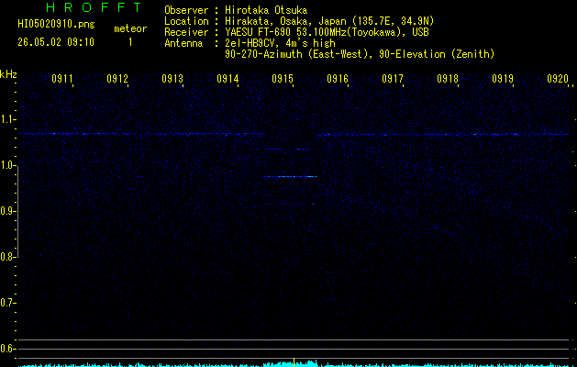Click the azimuth and elevation line

[x=360, y=54]
